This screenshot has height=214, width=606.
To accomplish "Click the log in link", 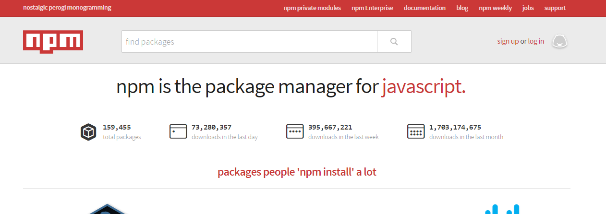I will (x=536, y=41).
